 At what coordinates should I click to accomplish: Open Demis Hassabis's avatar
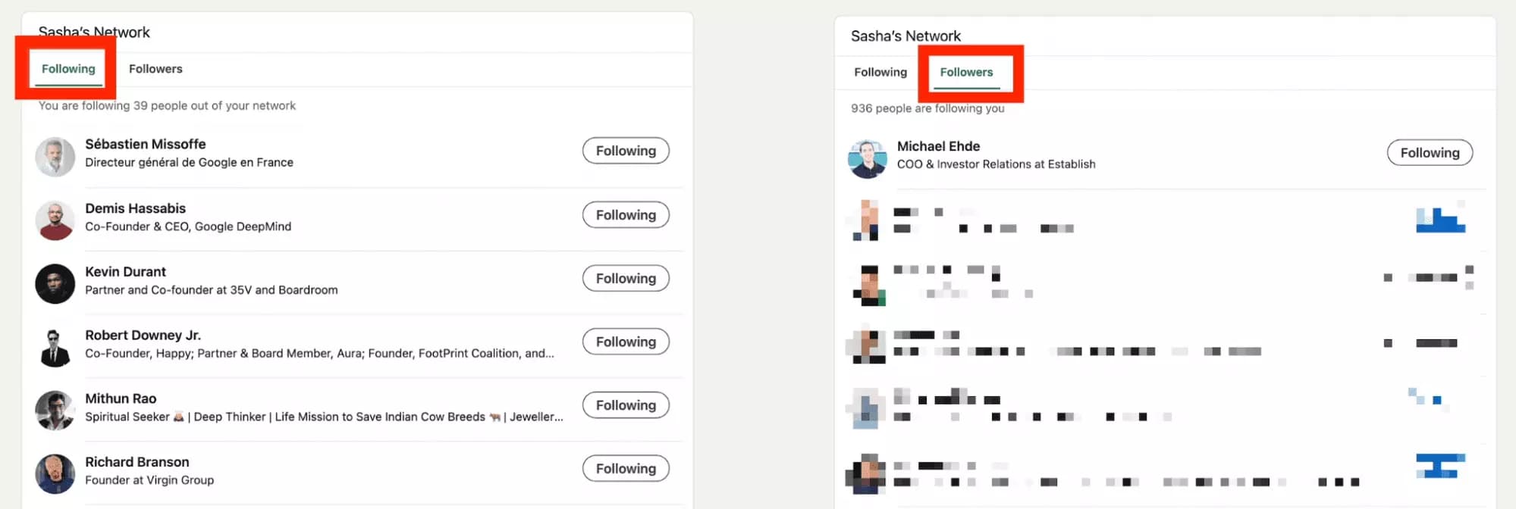[55, 220]
